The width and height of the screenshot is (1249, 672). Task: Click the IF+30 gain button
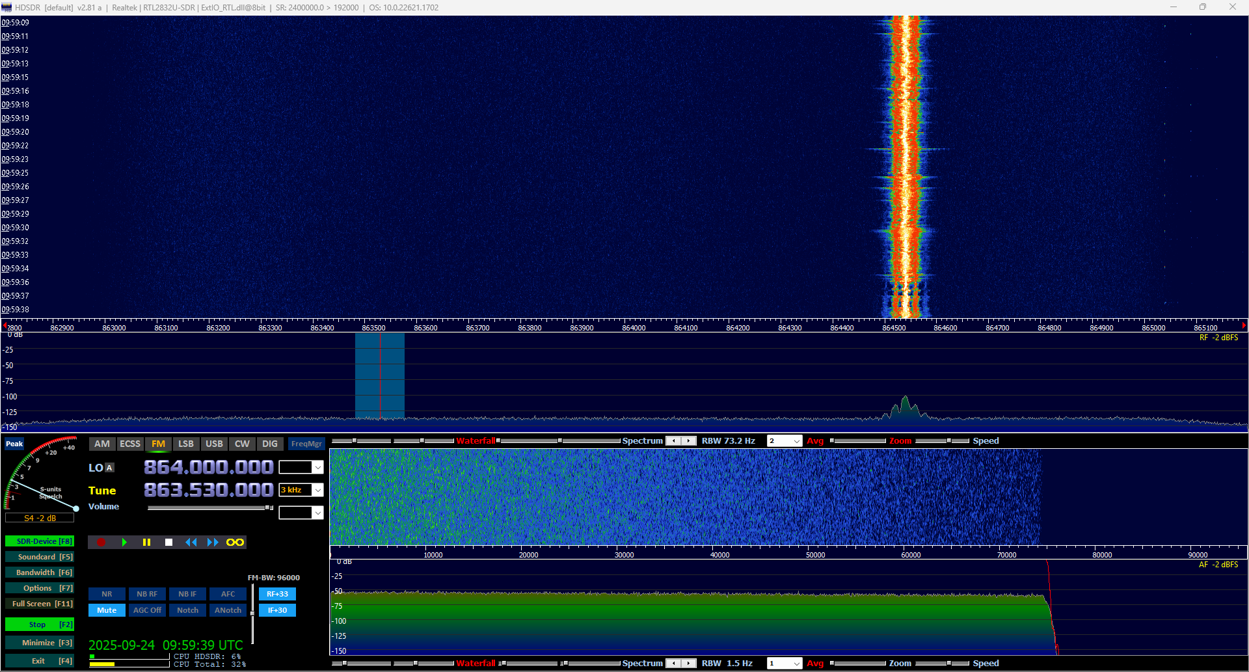point(277,610)
